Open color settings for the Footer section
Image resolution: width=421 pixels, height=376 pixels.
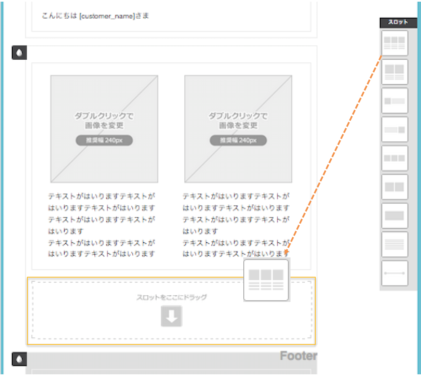click(x=19, y=359)
